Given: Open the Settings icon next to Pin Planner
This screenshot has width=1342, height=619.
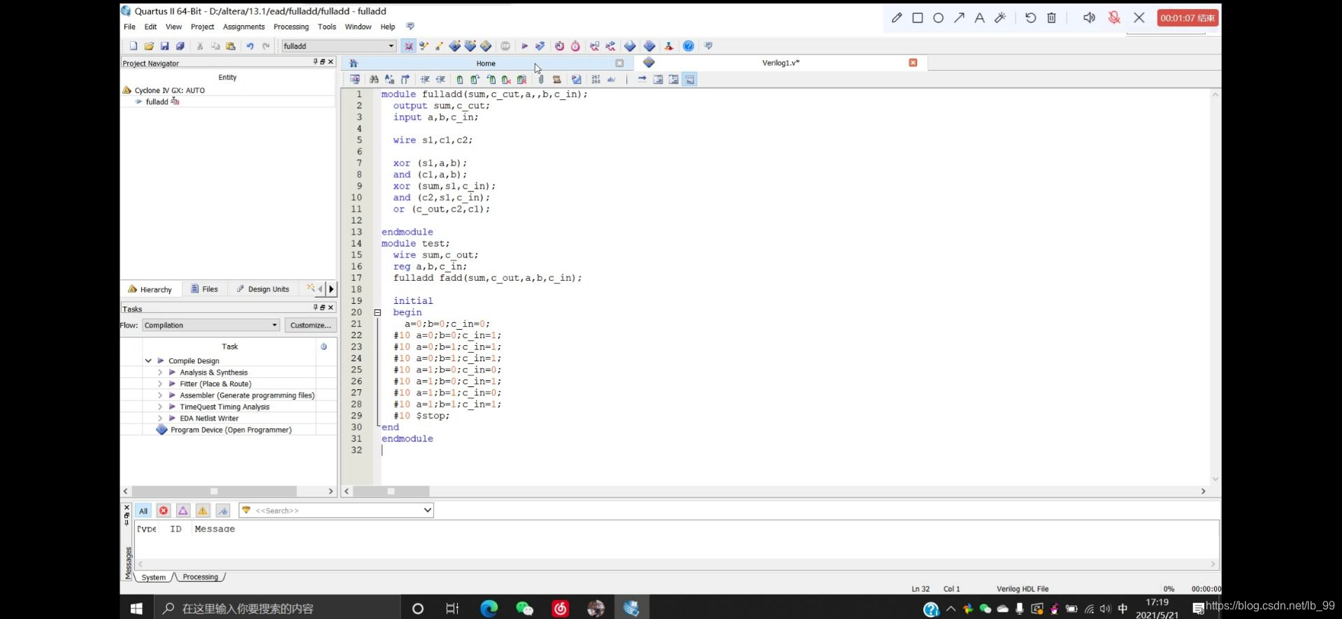Looking at the screenshot, I should (424, 46).
